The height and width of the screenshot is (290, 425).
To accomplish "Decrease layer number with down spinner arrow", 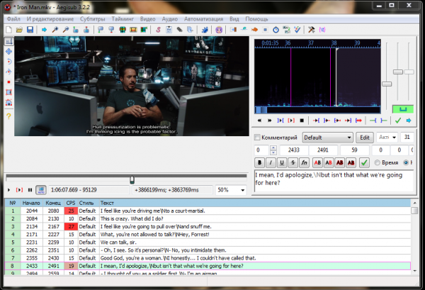I will tap(273, 152).
